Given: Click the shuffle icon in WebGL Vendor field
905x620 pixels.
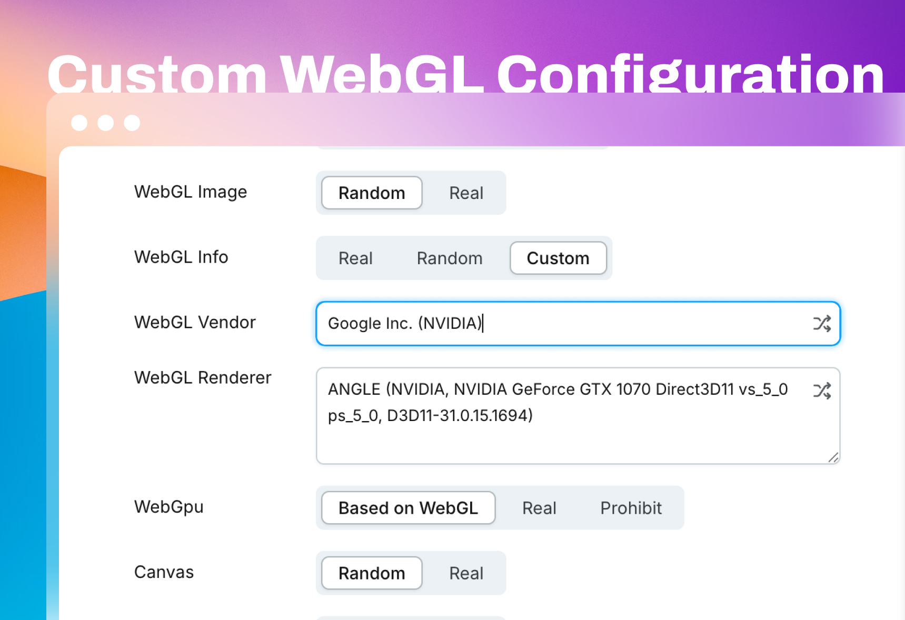Looking at the screenshot, I should (x=821, y=324).
